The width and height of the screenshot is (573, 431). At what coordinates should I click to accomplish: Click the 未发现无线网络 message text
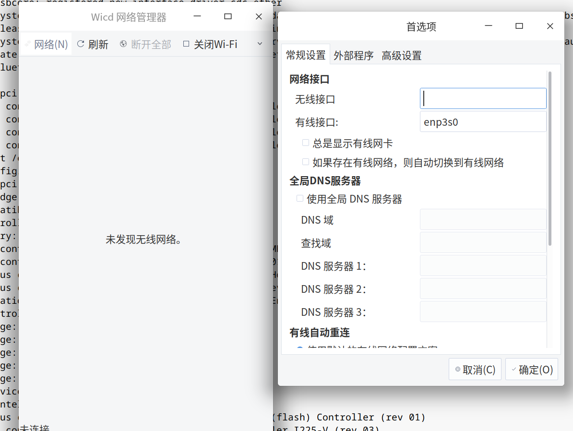pyautogui.click(x=143, y=239)
